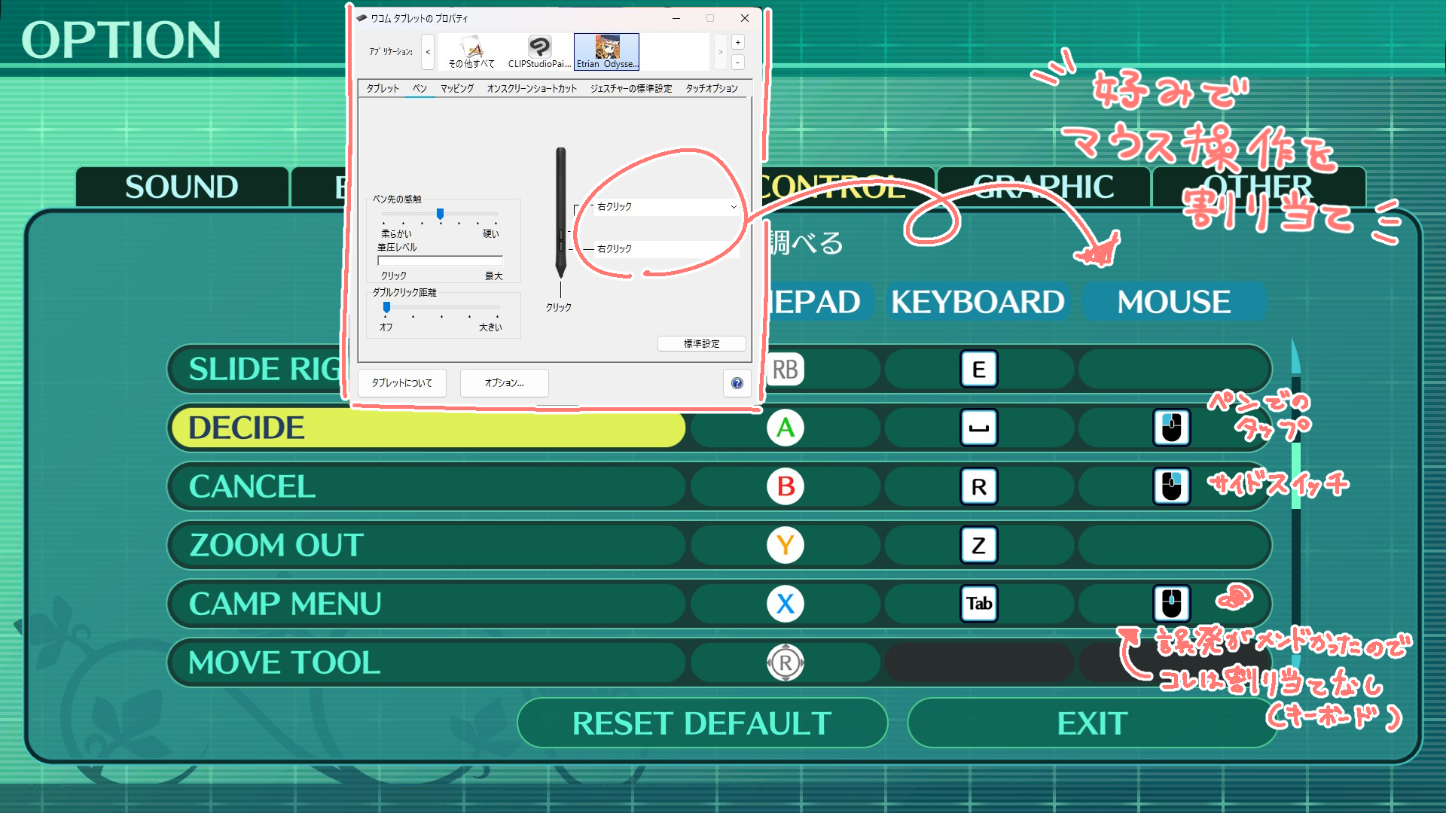
Task: Click the 標準設定 default button
Action: (701, 344)
